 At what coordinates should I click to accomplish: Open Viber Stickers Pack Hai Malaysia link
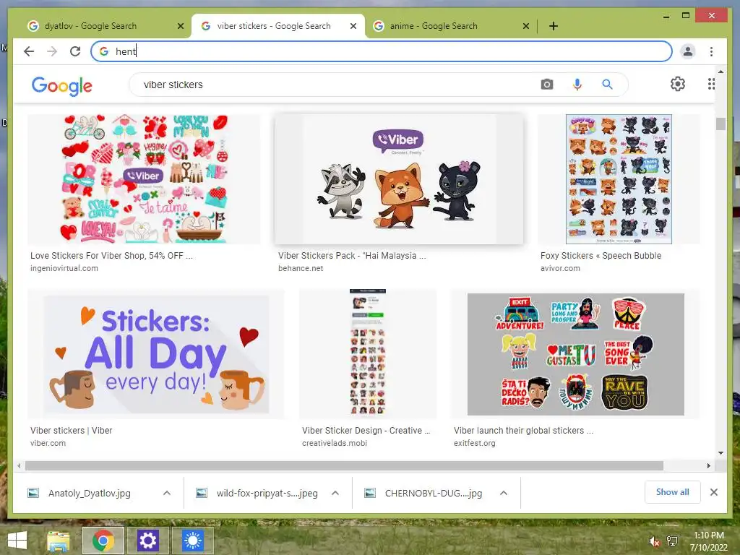(x=352, y=256)
